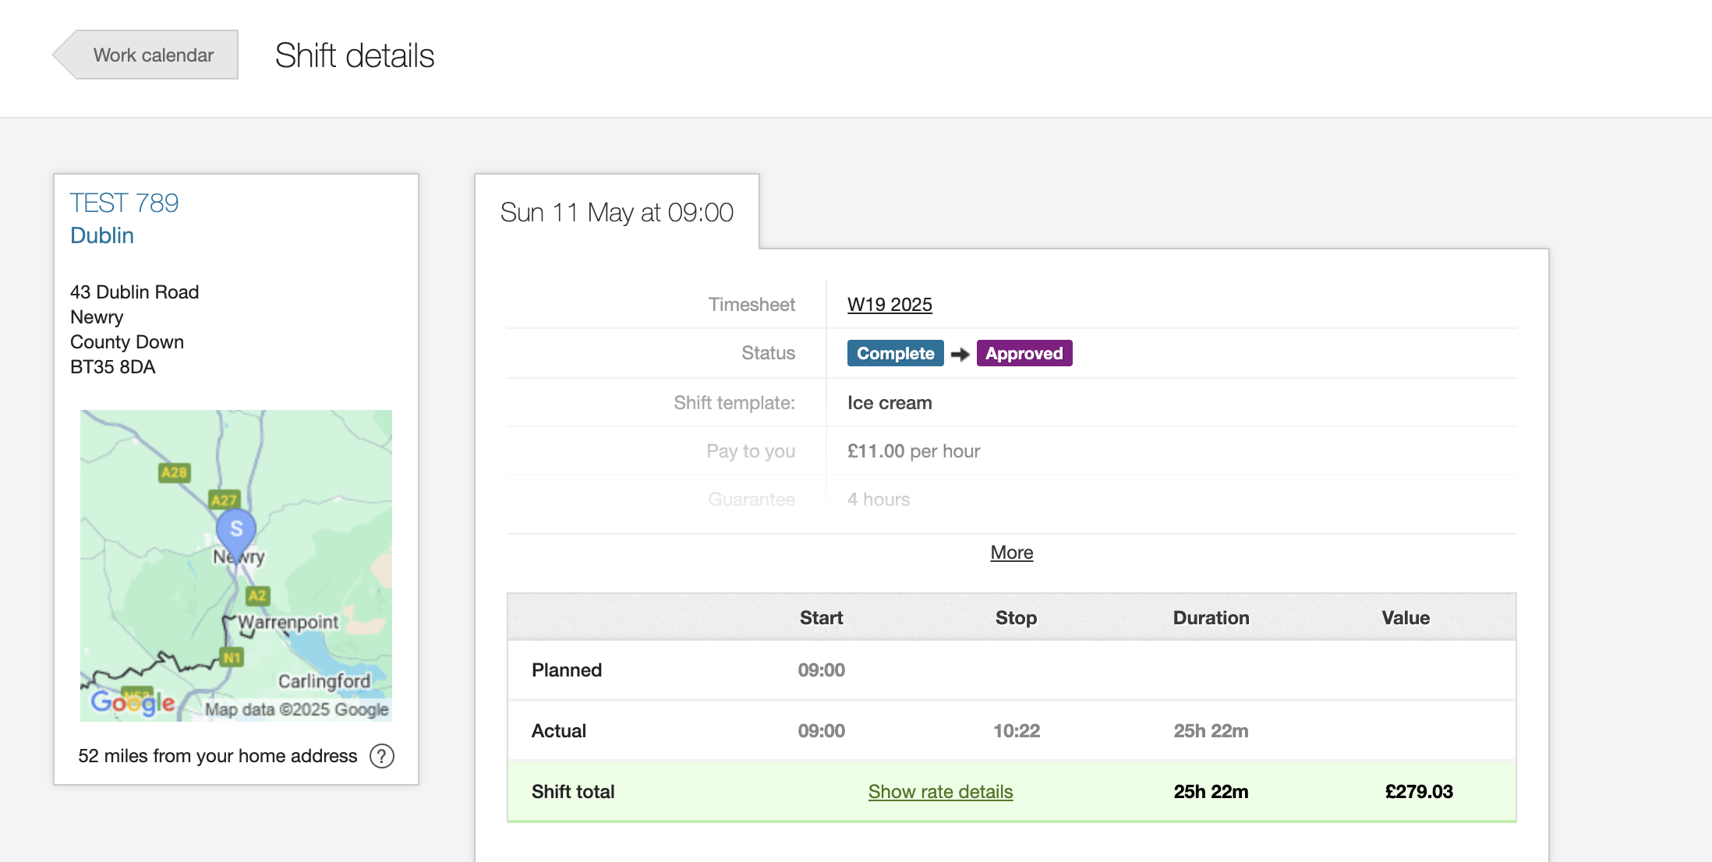Viewport: 1712px width, 862px height.
Task: Click the Google logo on map
Action: pos(133,702)
